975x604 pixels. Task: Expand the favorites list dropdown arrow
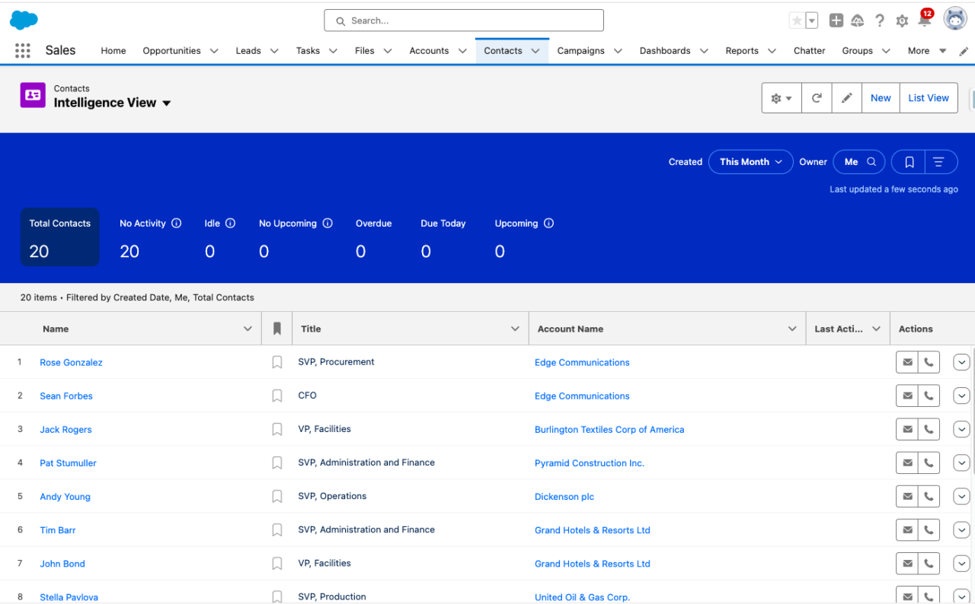(x=812, y=21)
